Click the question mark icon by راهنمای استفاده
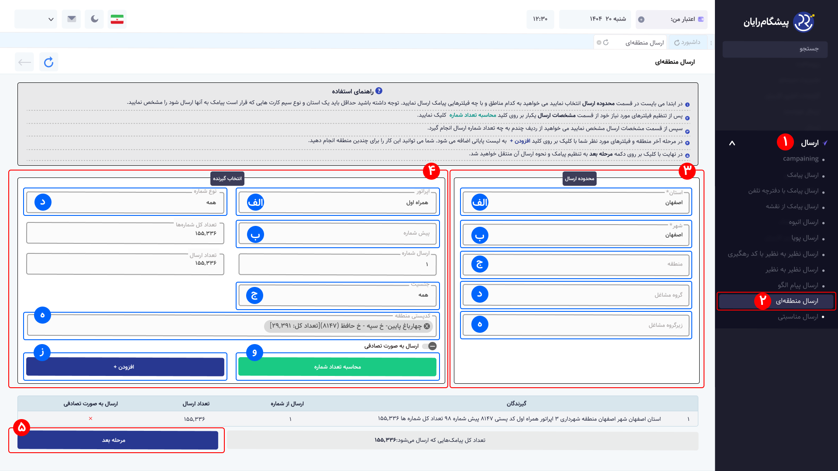The height and width of the screenshot is (471, 838). point(379,91)
